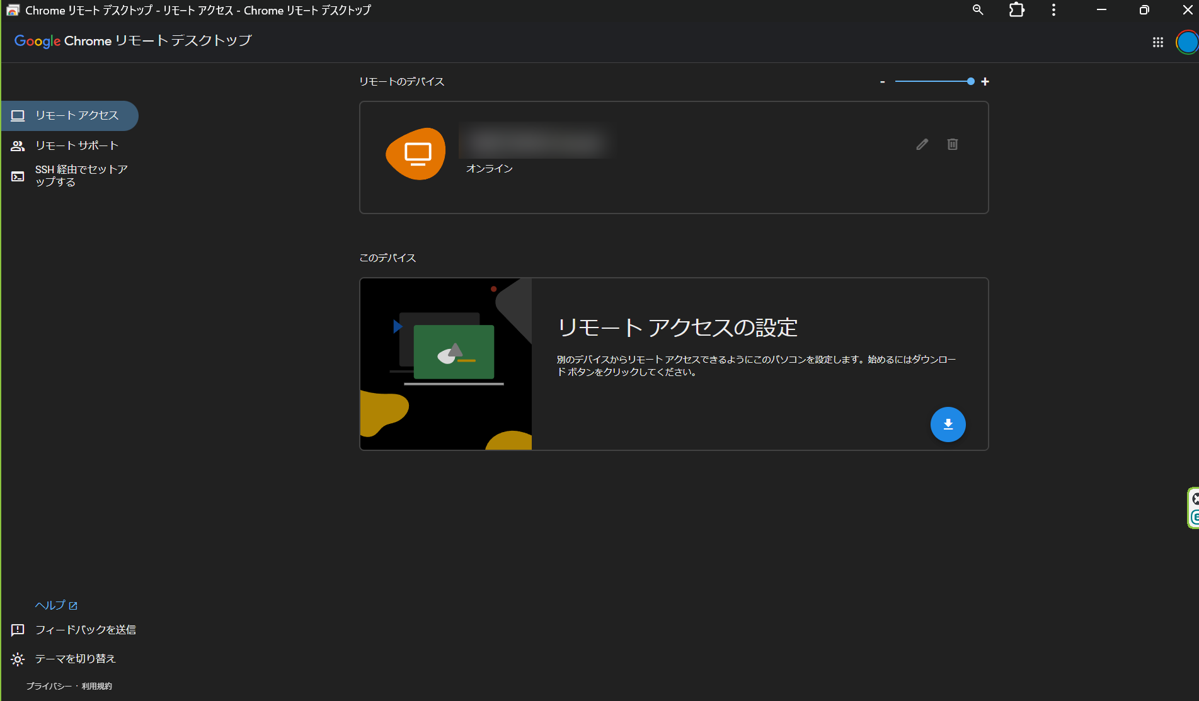This screenshot has width=1199, height=701.
Task: Click the オンライン status text
Action: click(490, 169)
